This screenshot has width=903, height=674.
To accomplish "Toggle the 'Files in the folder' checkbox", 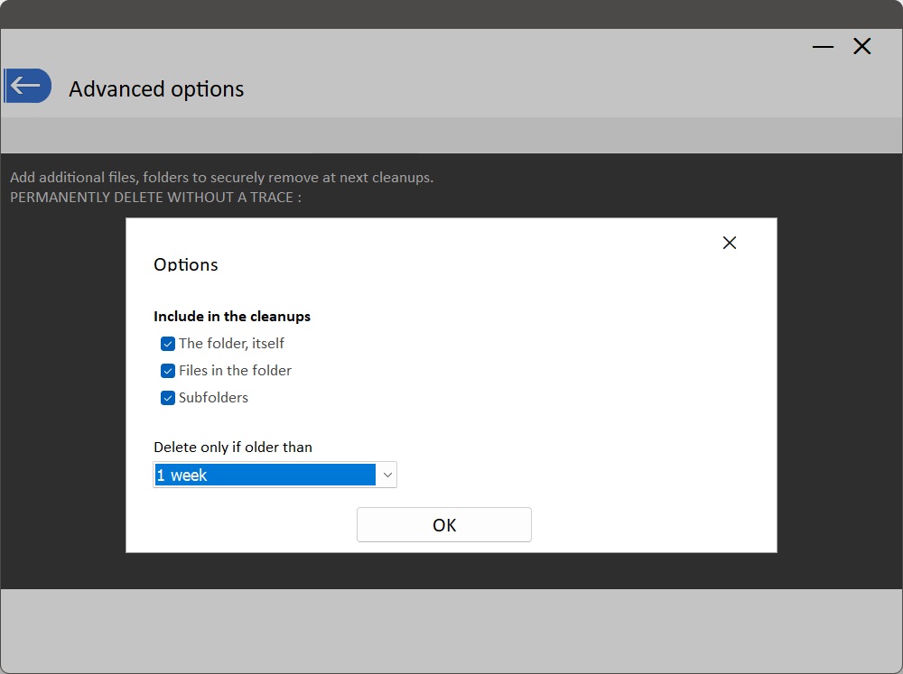I will coord(168,371).
